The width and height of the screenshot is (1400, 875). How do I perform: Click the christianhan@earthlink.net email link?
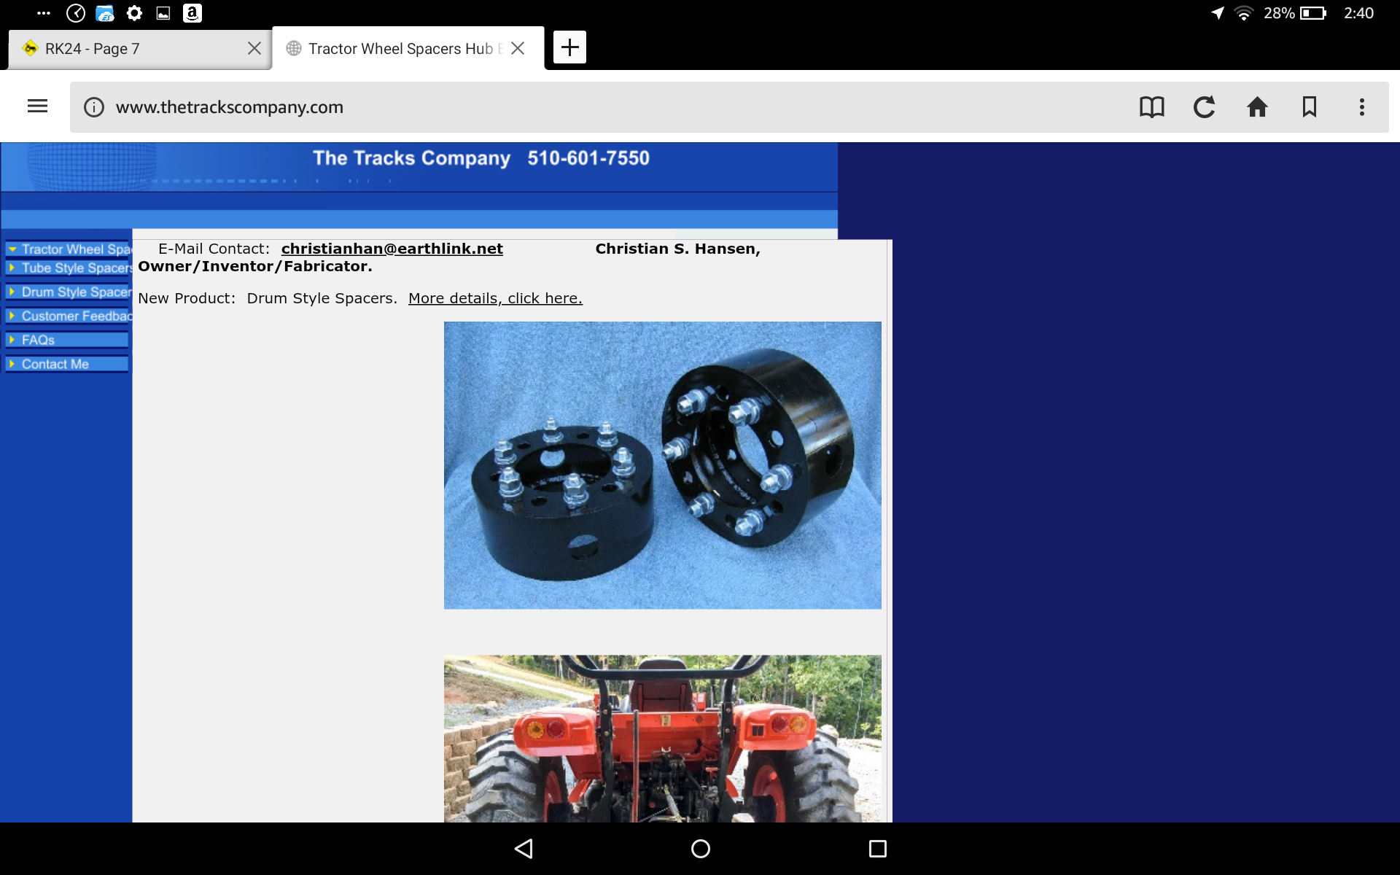(x=392, y=249)
